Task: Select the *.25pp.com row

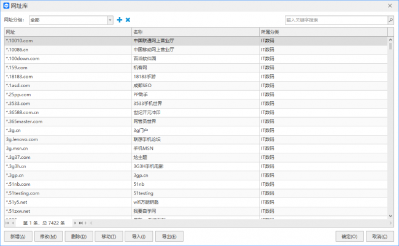Action: point(196,94)
